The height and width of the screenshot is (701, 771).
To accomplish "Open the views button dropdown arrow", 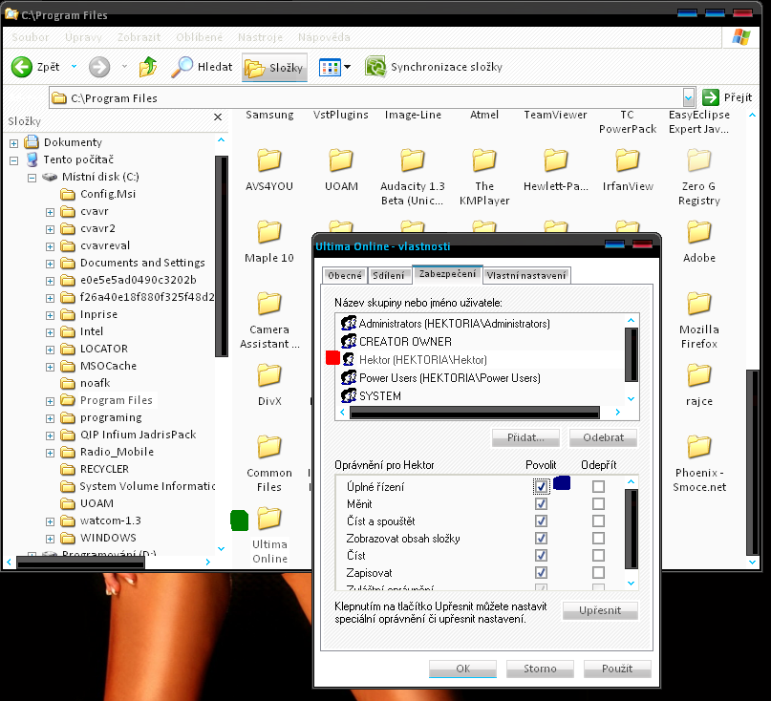I will click(x=348, y=67).
